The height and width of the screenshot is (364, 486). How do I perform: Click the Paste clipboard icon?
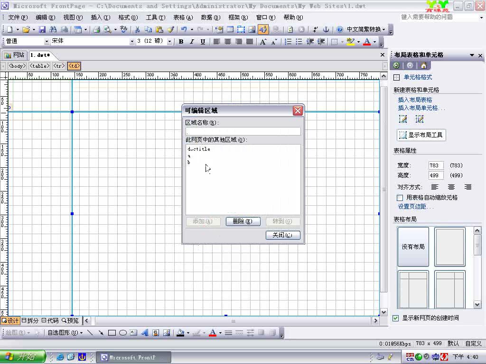(159, 29)
